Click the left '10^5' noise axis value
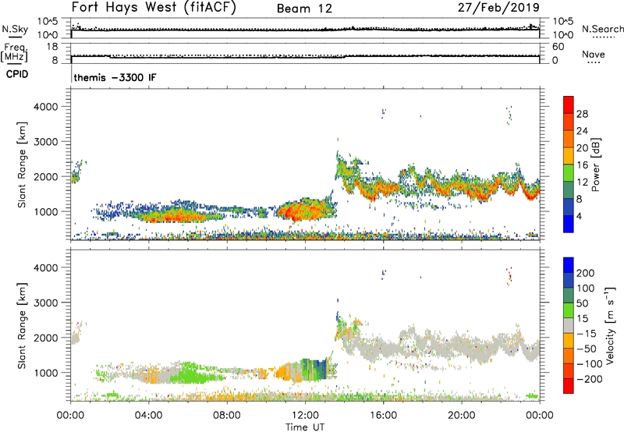The width and height of the screenshot is (624, 432). [x=48, y=21]
